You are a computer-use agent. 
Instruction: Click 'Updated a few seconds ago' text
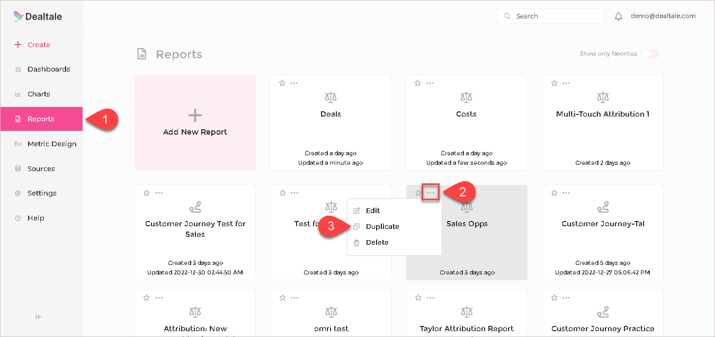(466, 163)
